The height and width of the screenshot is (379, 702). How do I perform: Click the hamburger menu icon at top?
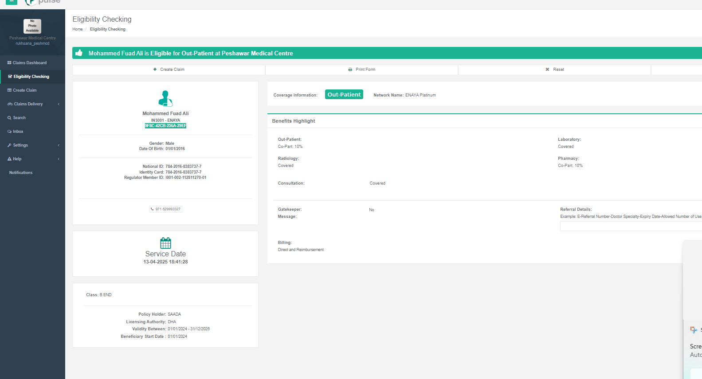click(x=12, y=1)
